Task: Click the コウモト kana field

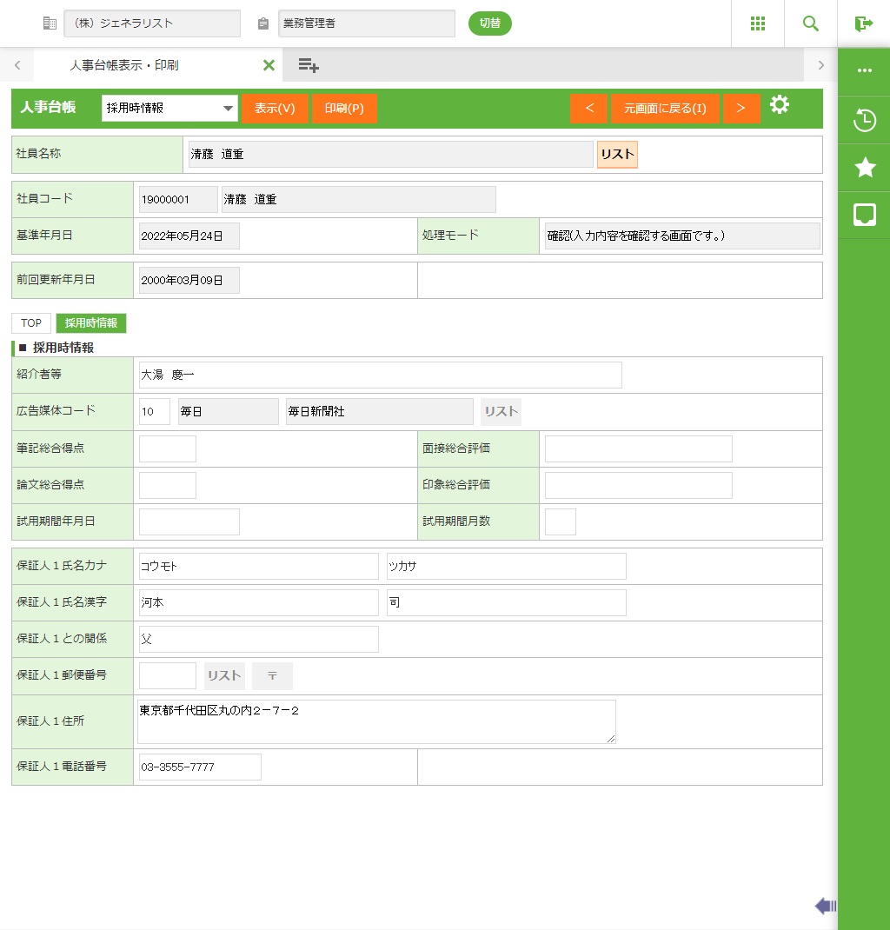Action: (x=258, y=567)
